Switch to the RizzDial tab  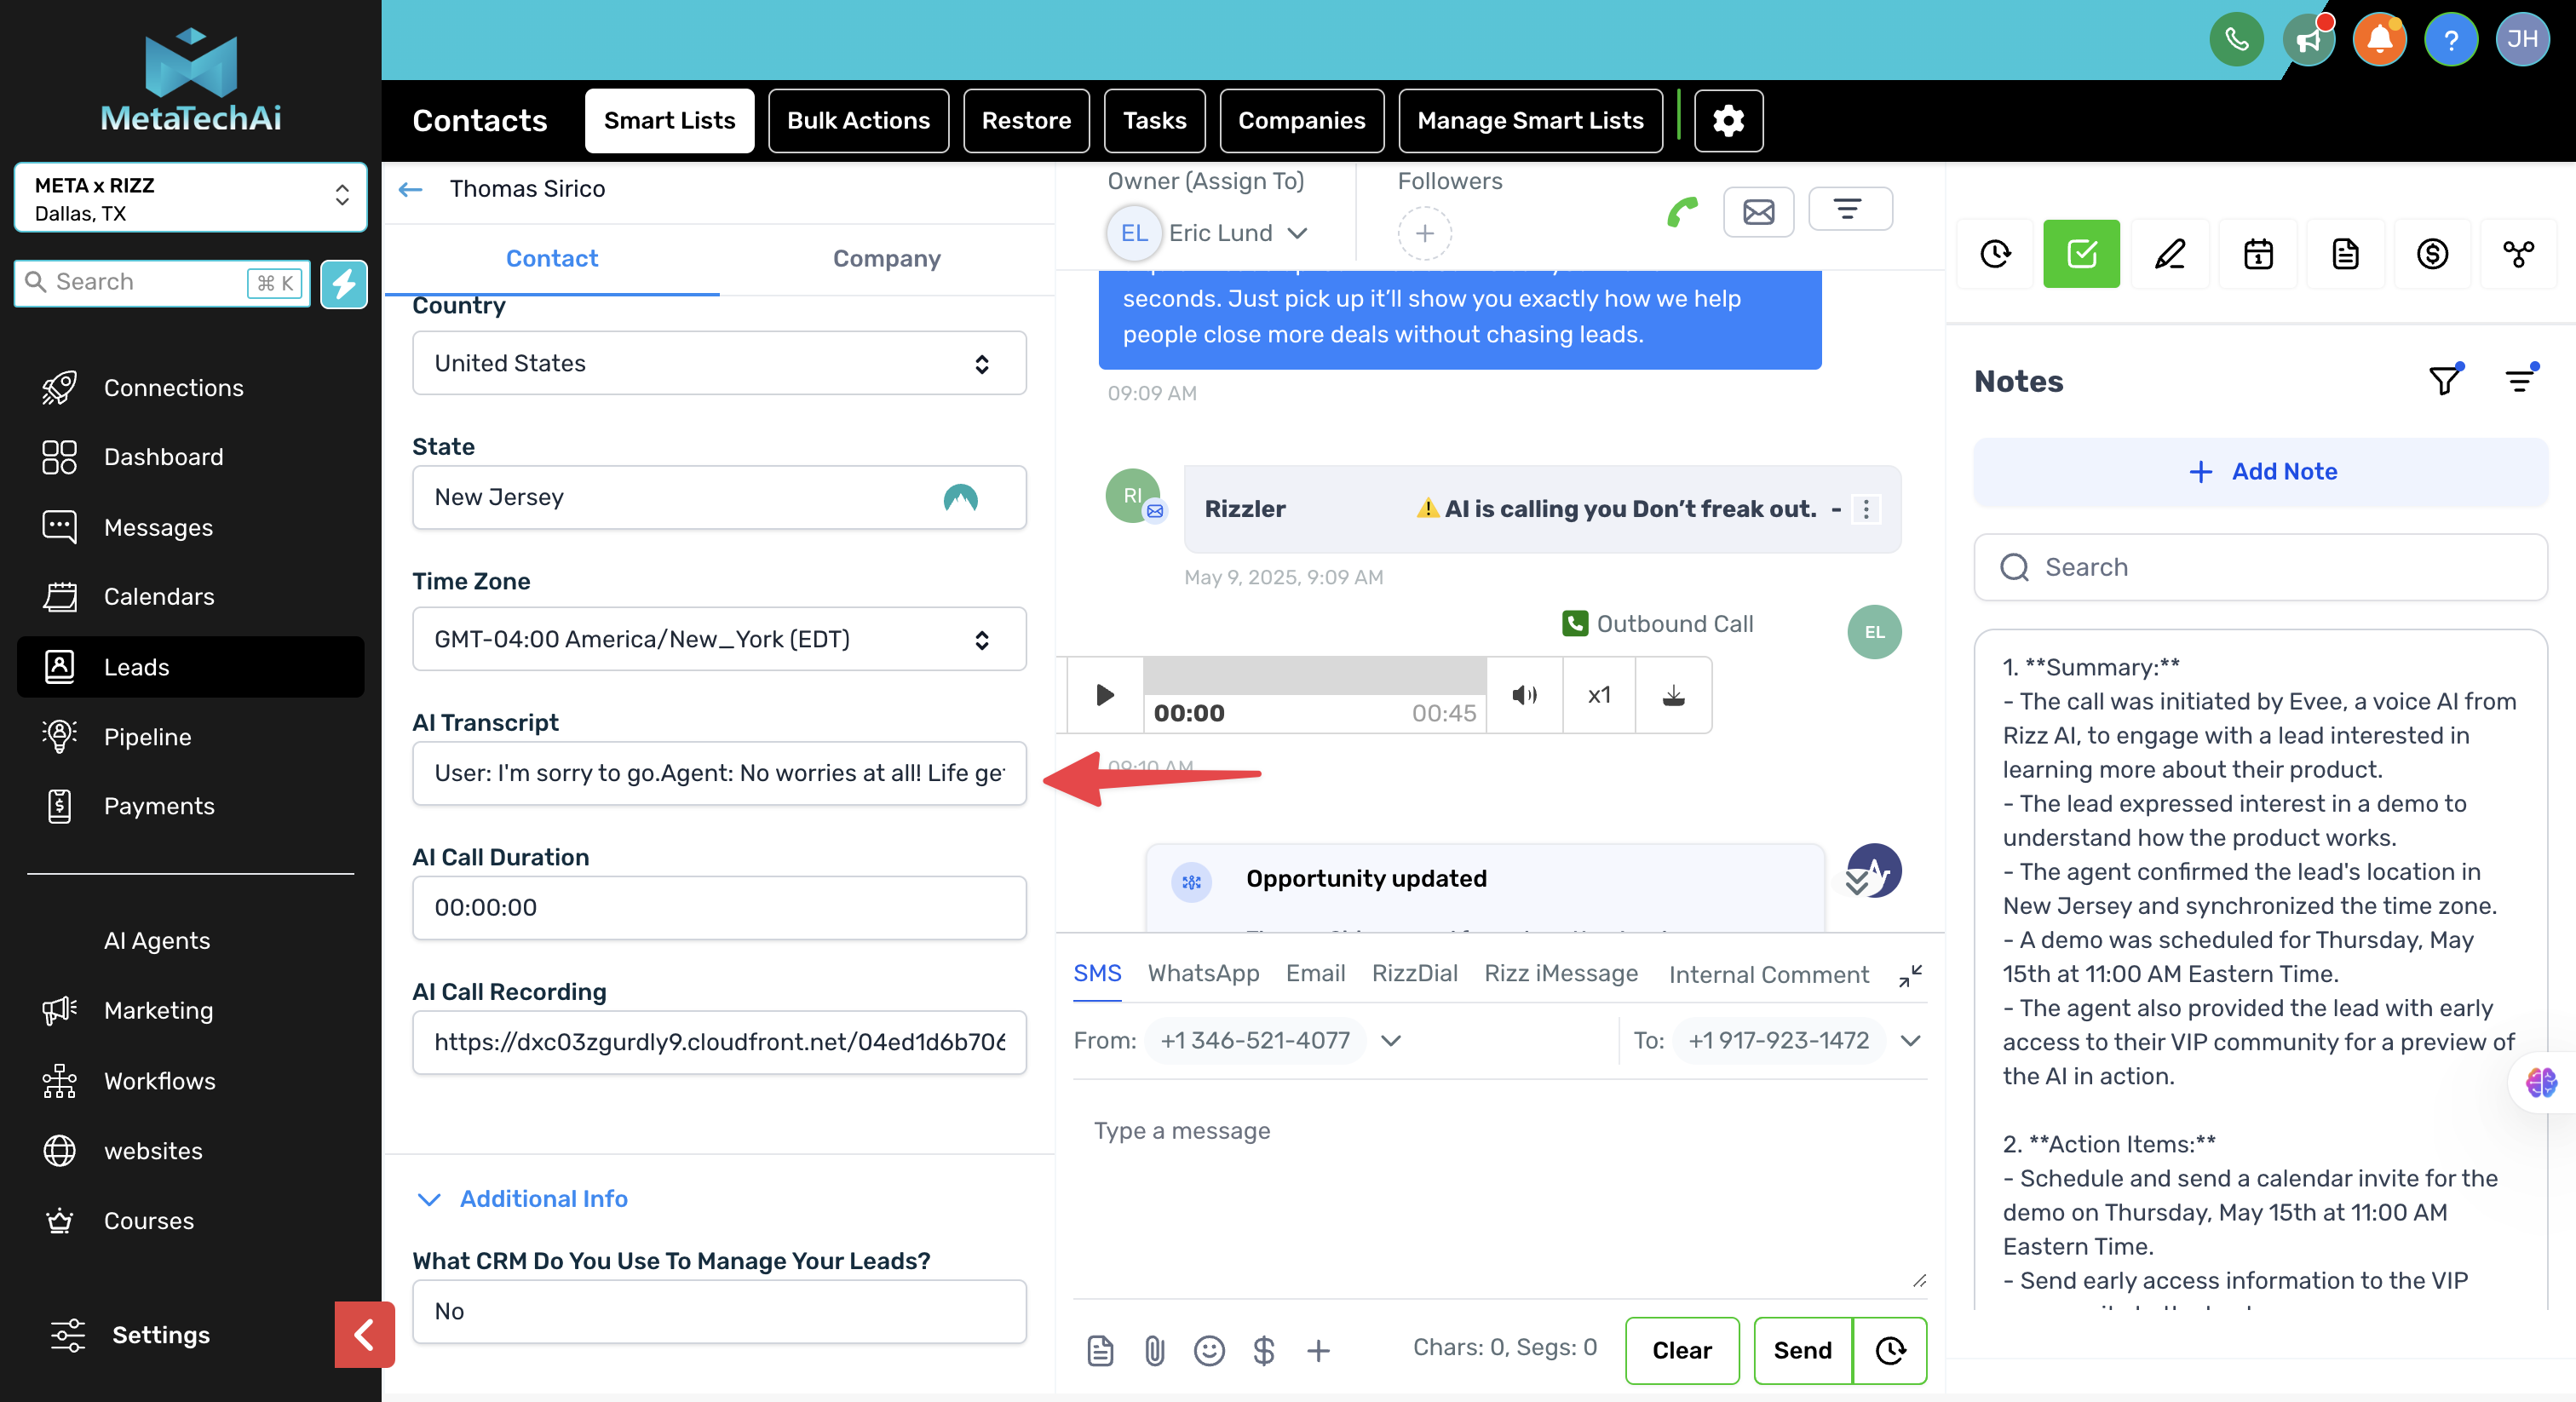tap(1414, 974)
